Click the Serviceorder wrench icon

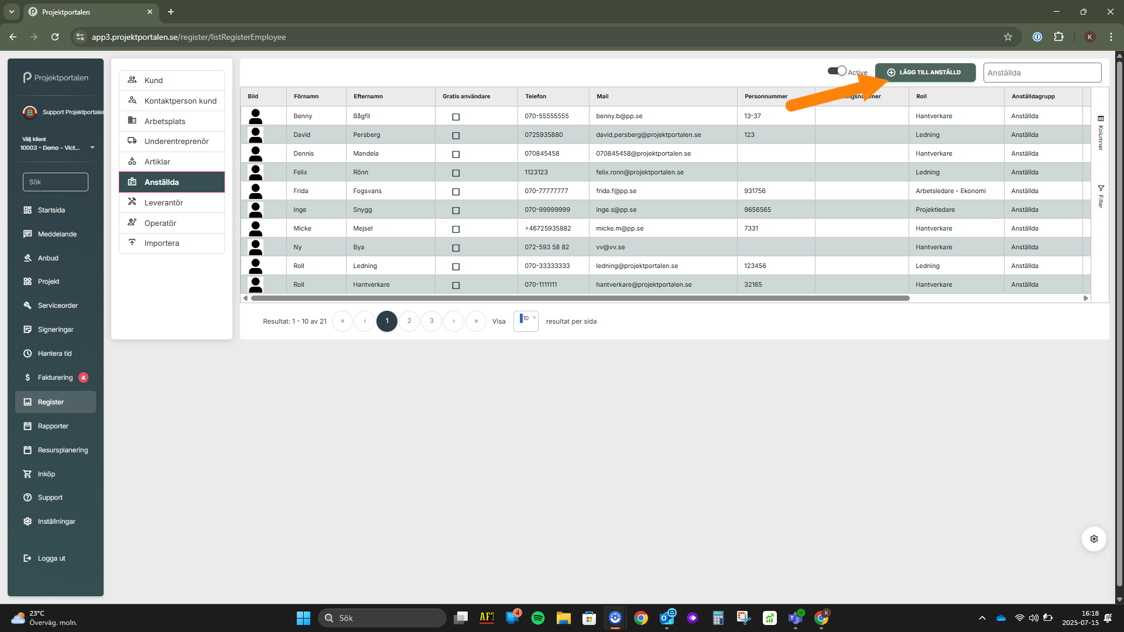click(x=28, y=305)
